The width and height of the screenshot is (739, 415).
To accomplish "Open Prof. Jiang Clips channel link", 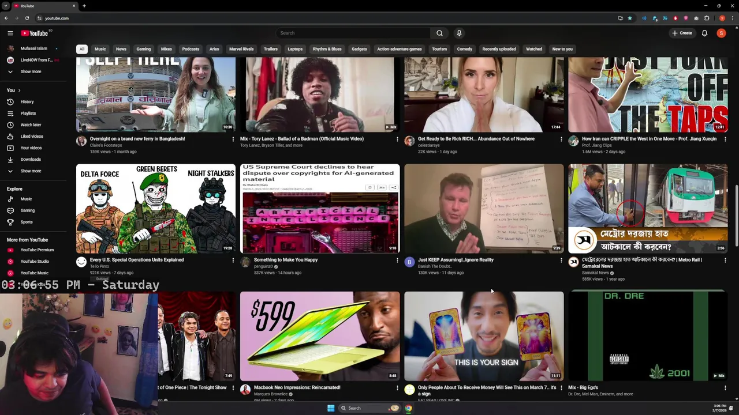I will tap(596, 145).
